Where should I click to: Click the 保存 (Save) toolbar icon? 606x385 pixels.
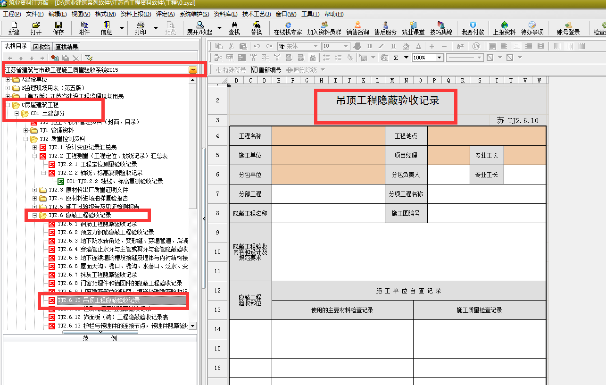(x=58, y=28)
